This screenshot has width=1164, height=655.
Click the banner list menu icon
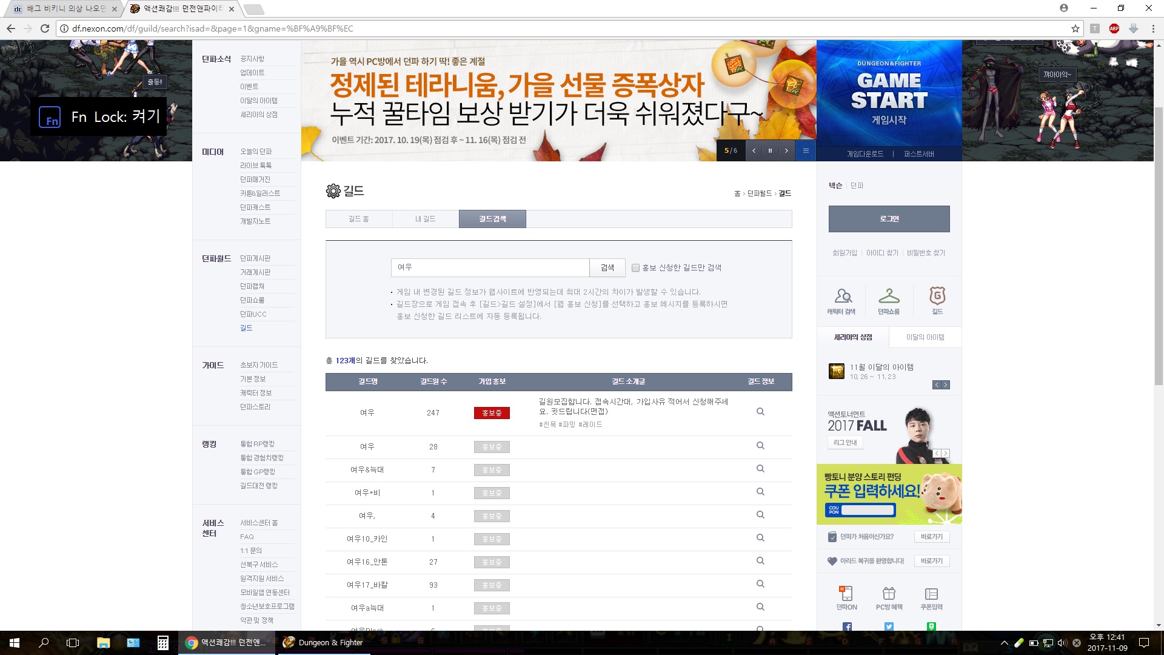pos(806,150)
